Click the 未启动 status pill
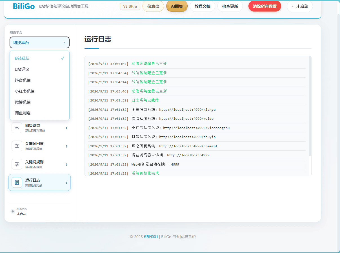This screenshot has width=340, height=253. pyautogui.click(x=300, y=6)
